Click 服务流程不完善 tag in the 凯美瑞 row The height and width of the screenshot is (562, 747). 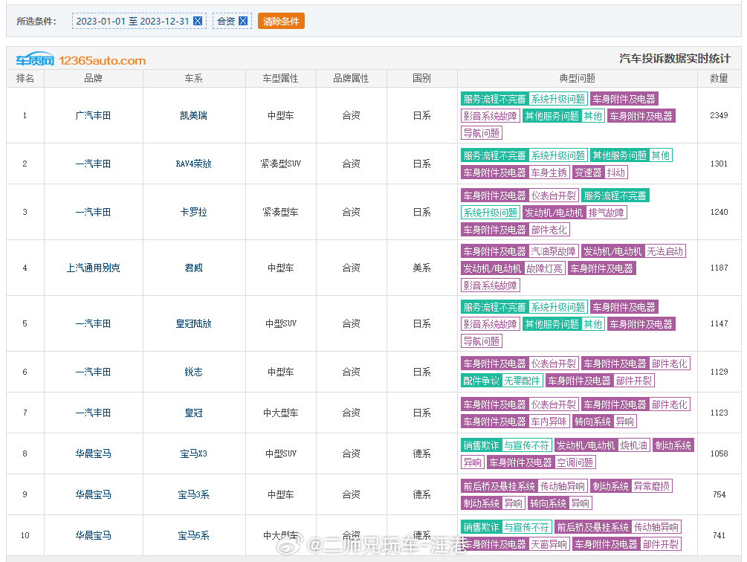point(494,99)
